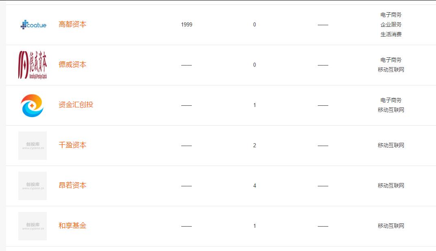Click the 生活消费 tag for 高都资本
Image resolution: width=436 pixels, height=251 pixels.
[x=391, y=34]
